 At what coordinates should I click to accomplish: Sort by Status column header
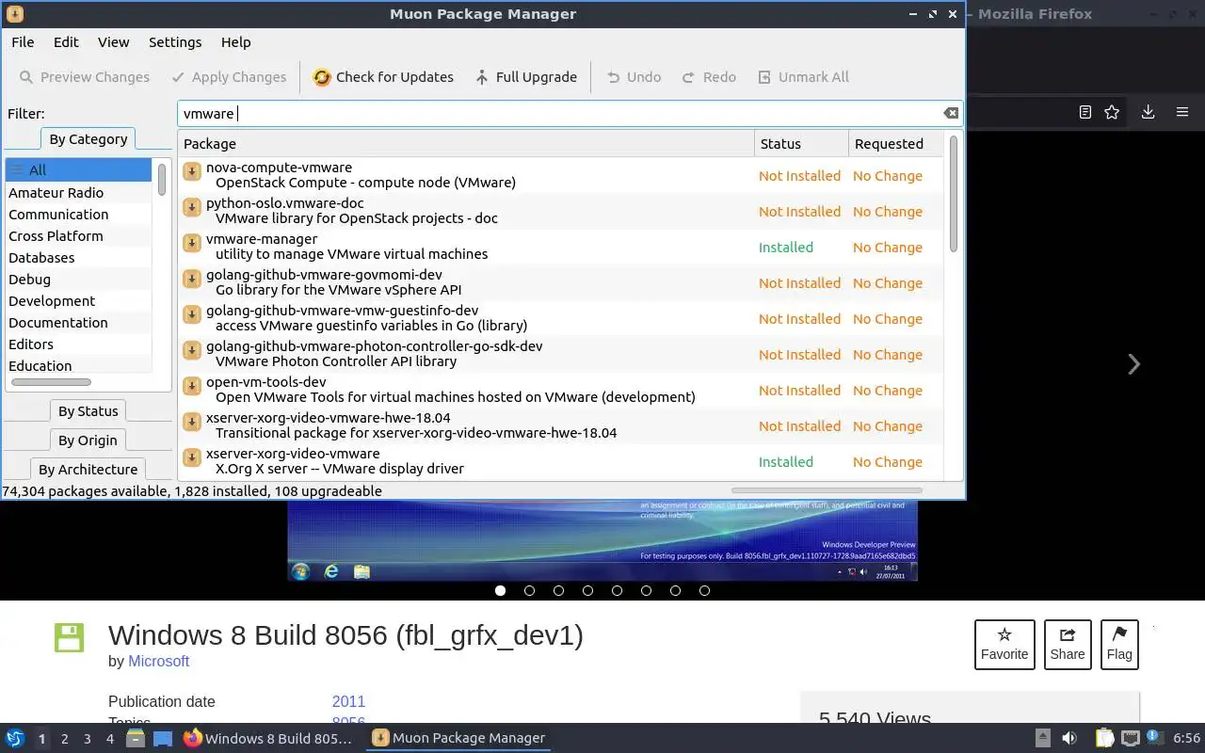point(801,144)
